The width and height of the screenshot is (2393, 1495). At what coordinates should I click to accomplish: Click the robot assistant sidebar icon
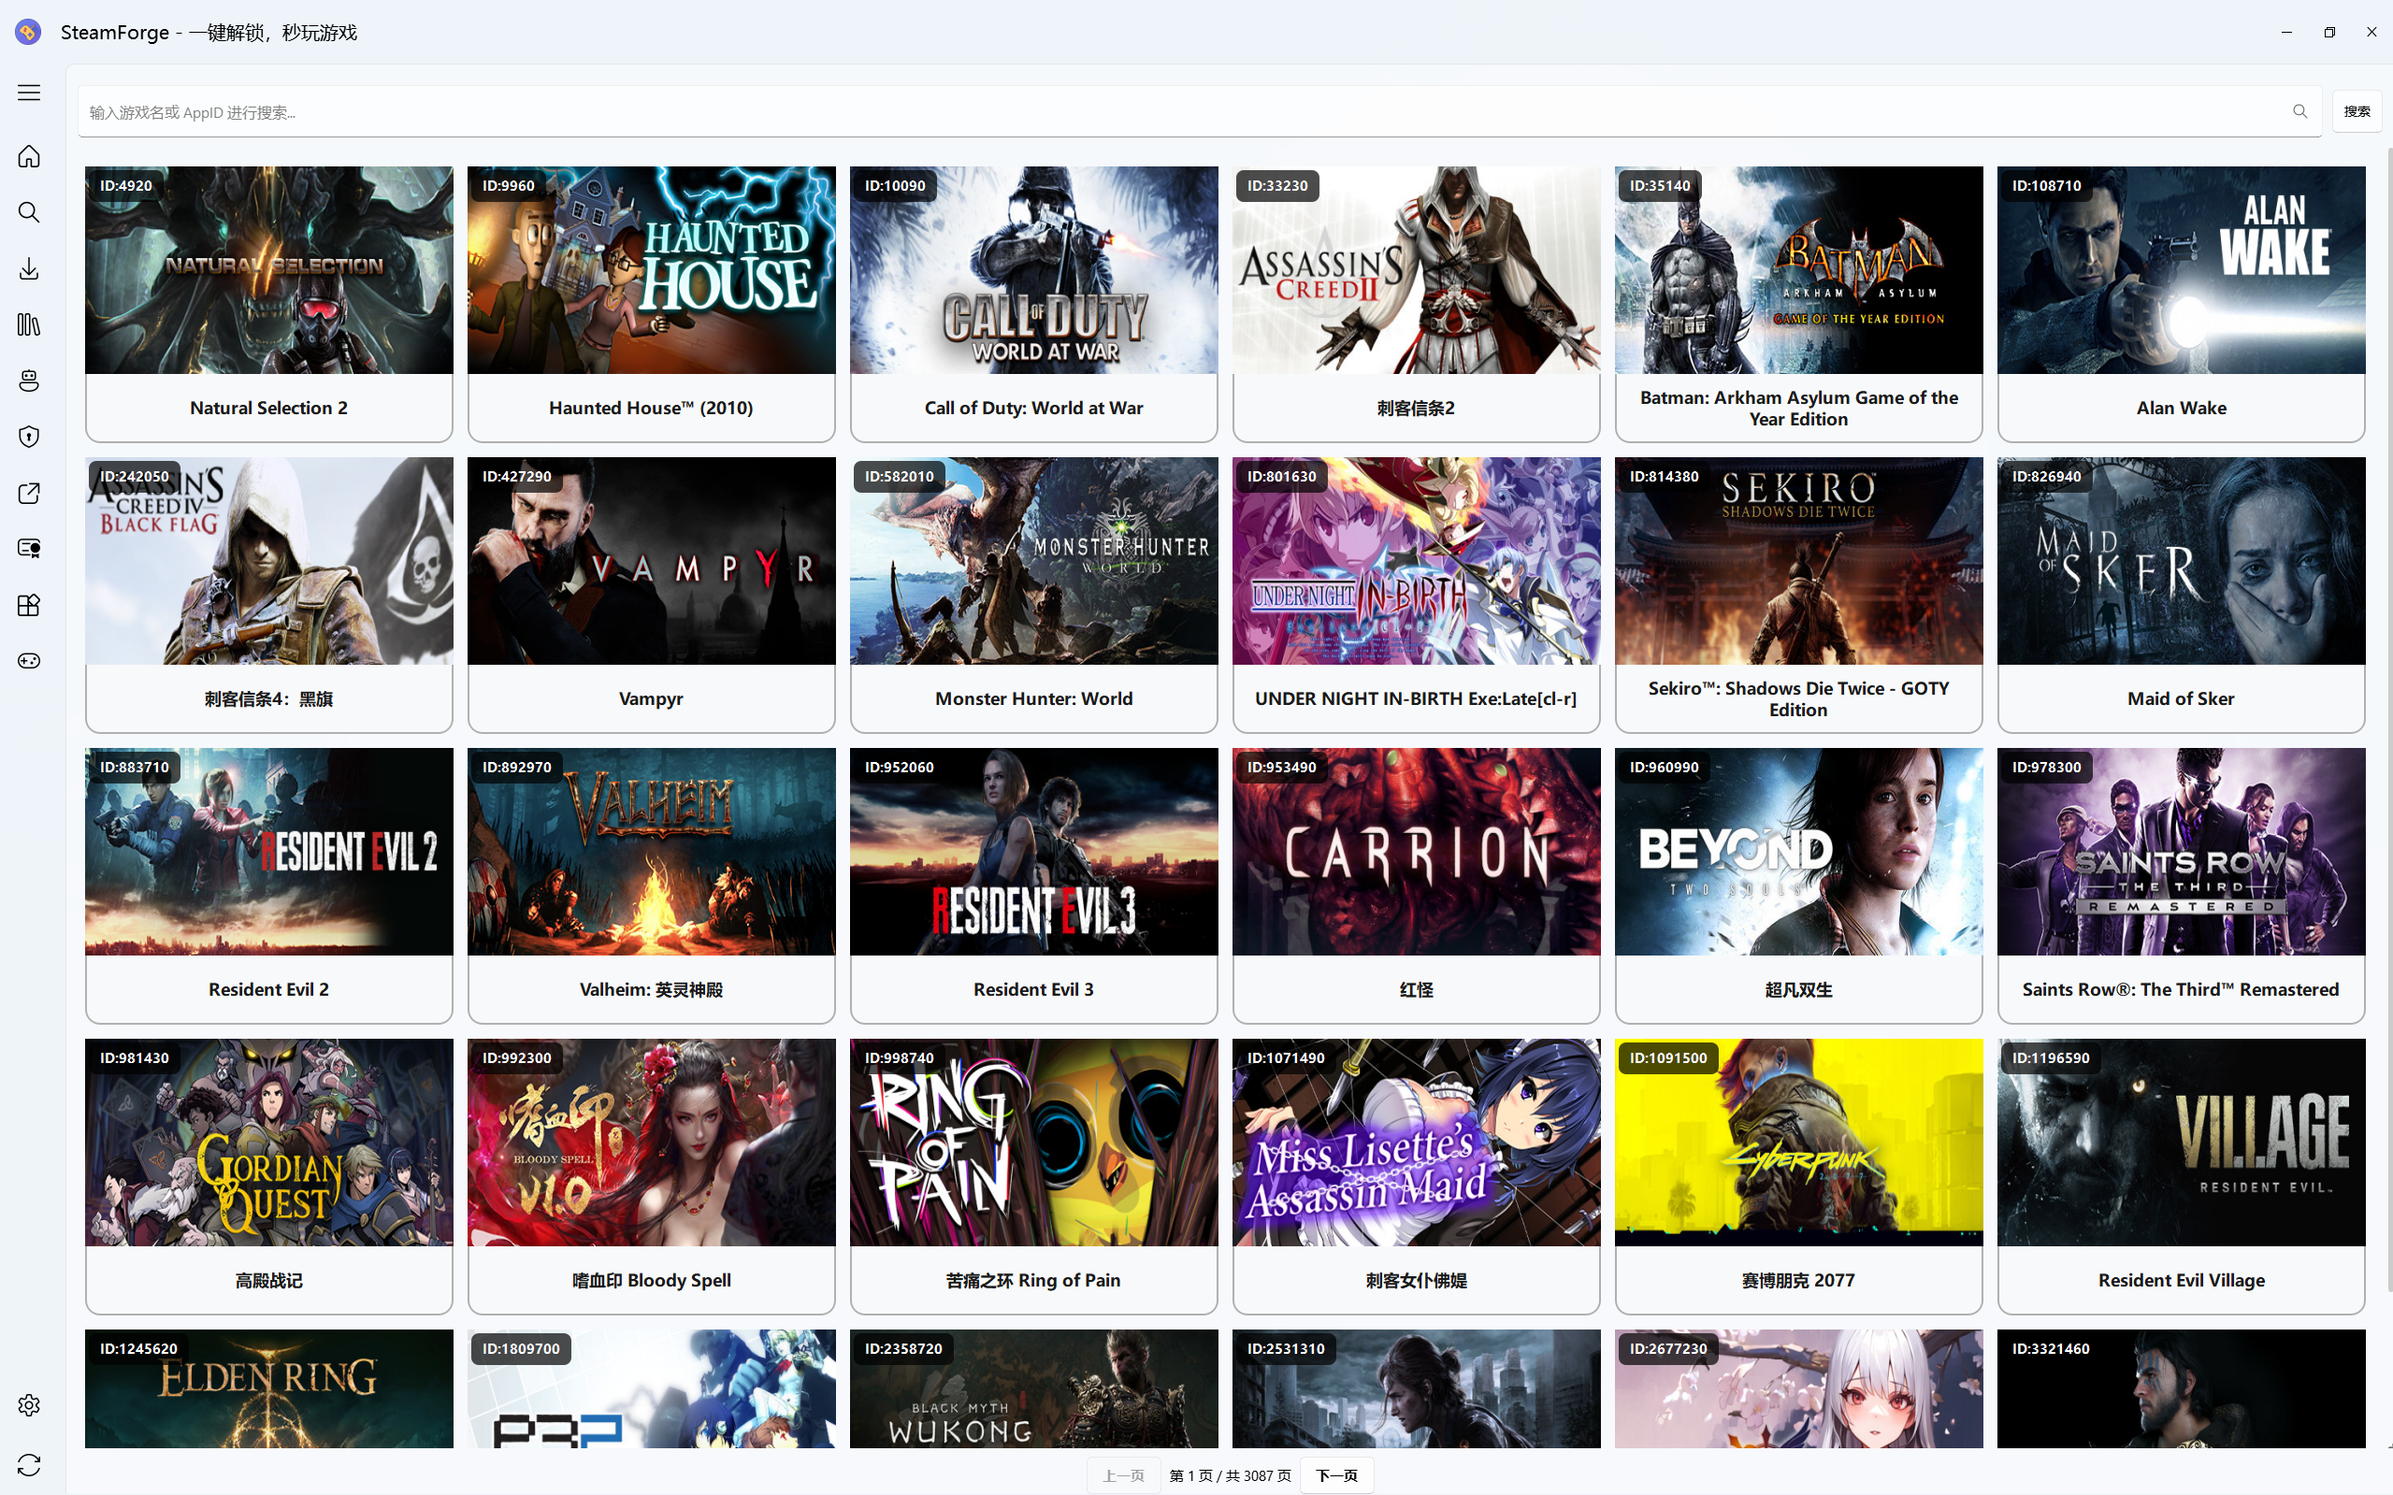(29, 381)
